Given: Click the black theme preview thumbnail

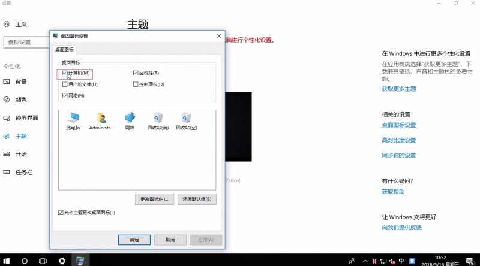Looking at the screenshot, I should click(x=238, y=126).
